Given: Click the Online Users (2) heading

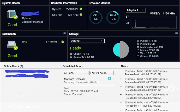Looking at the screenshot, I should 13,66.
